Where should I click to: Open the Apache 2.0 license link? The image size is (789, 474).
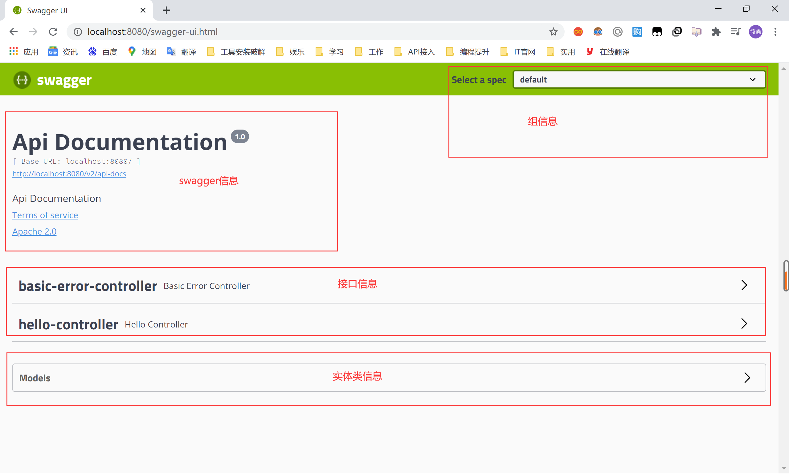click(34, 231)
